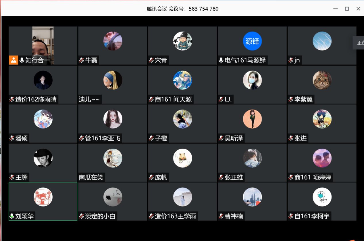Select the participant name 迪儿~~

89,100
